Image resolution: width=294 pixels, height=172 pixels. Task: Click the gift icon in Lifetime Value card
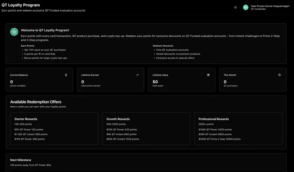208,75
